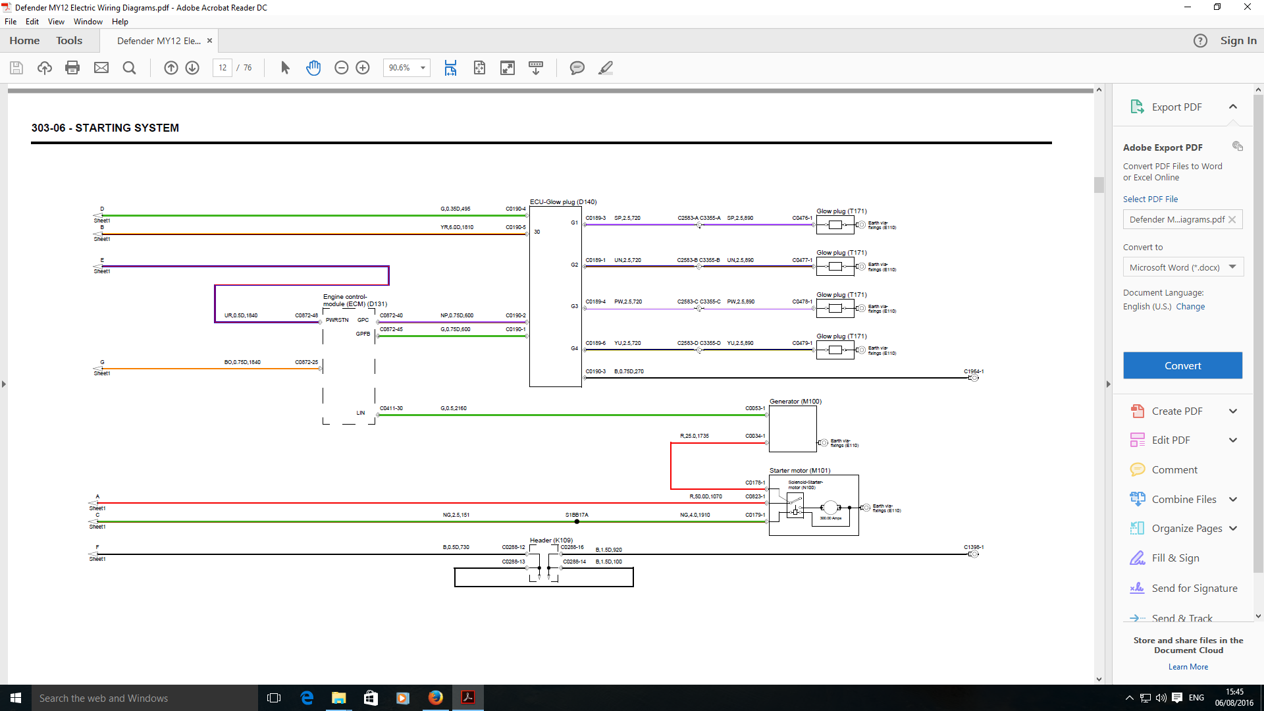The width and height of the screenshot is (1264, 711).
Task: Collapse the right tools pane arrow
Action: (1108, 384)
